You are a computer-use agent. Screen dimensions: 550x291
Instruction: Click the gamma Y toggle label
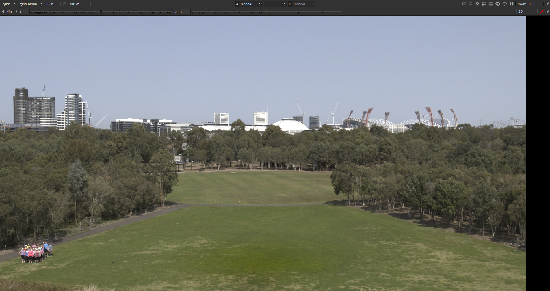point(176,12)
